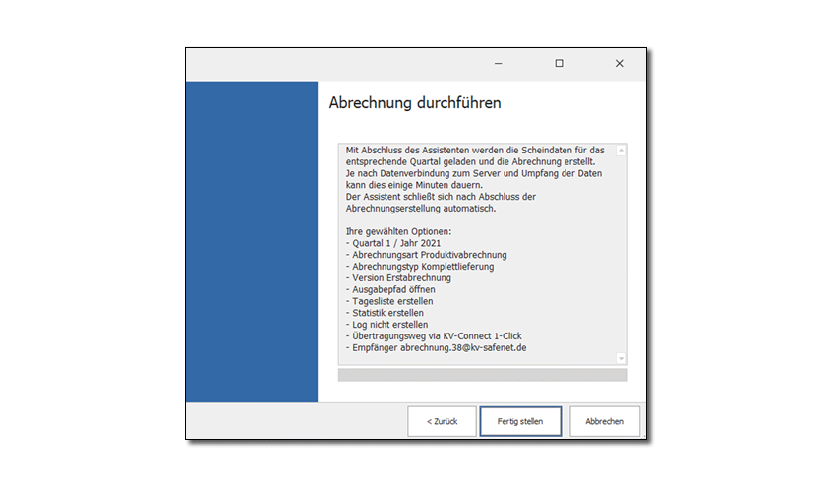Maximize the wizard dialog window
This screenshot has width=832, height=486.
pos(559,63)
